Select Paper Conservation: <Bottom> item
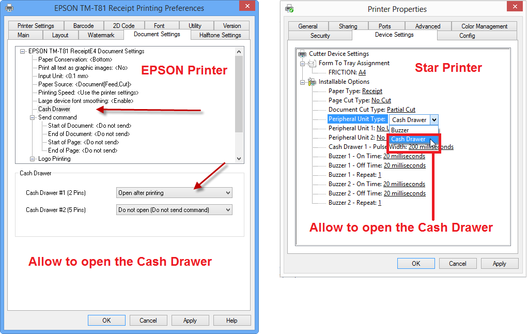Screen dimensions: 528x334 [75, 59]
